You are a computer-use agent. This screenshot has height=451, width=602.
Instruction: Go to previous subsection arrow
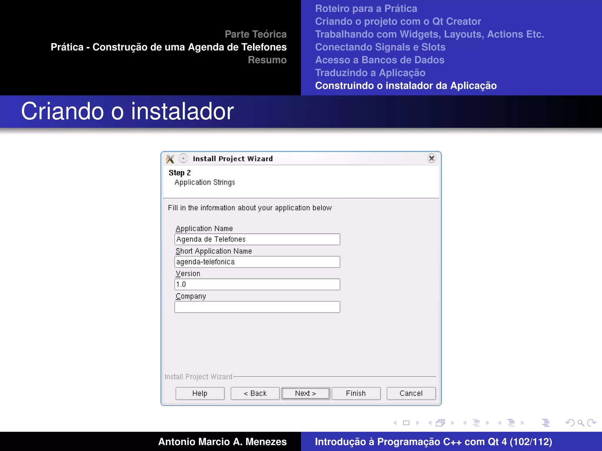point(465,423)
